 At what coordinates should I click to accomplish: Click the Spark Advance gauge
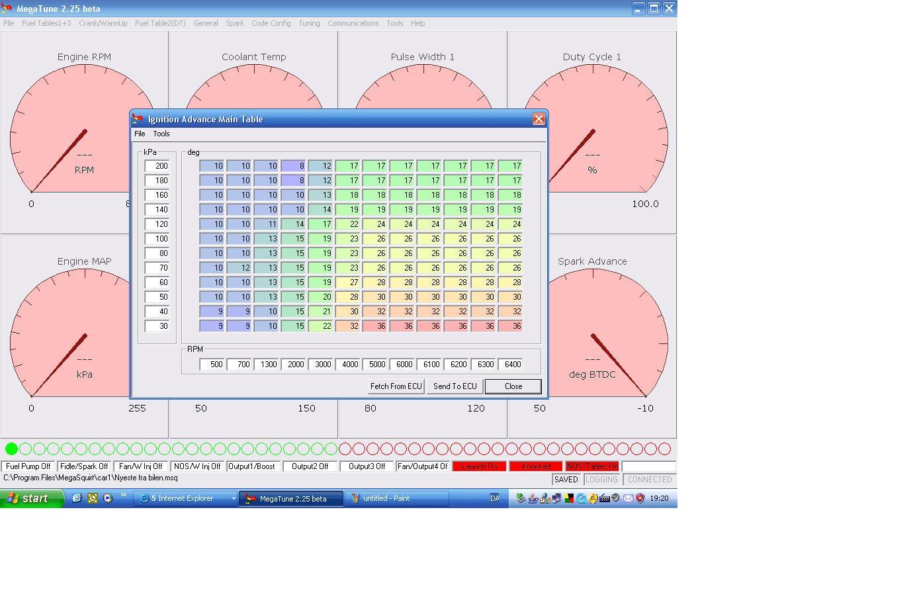tap(592, 336)
